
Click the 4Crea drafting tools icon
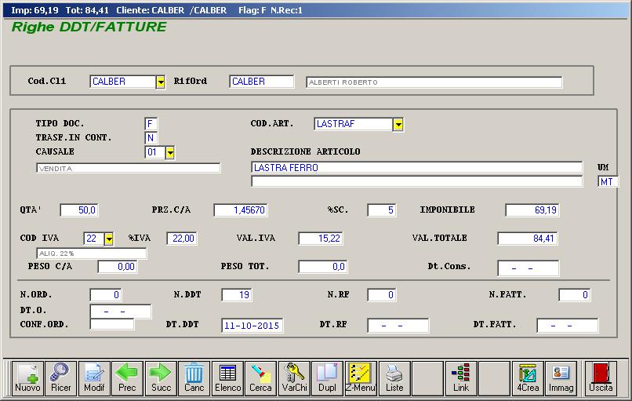click(x=528, y=378)
